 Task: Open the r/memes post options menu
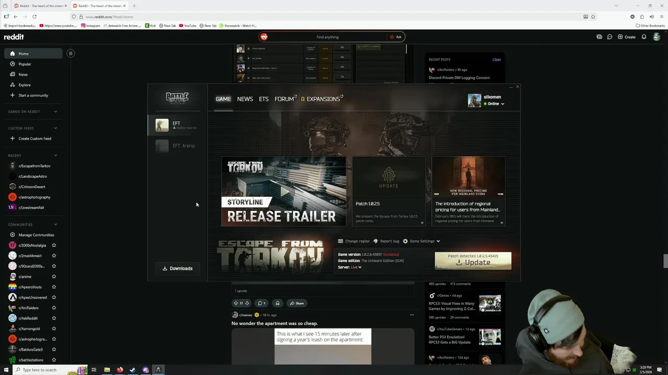[412, 315]
